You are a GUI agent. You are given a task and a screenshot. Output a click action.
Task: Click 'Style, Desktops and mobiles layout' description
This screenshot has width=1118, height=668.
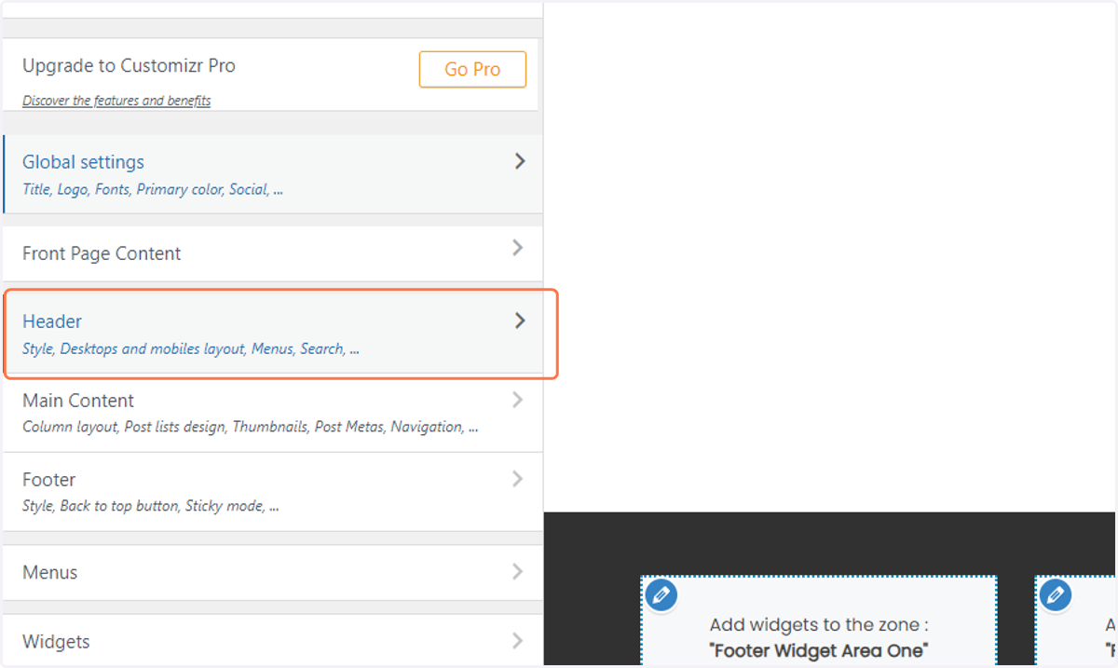point(191,349)
